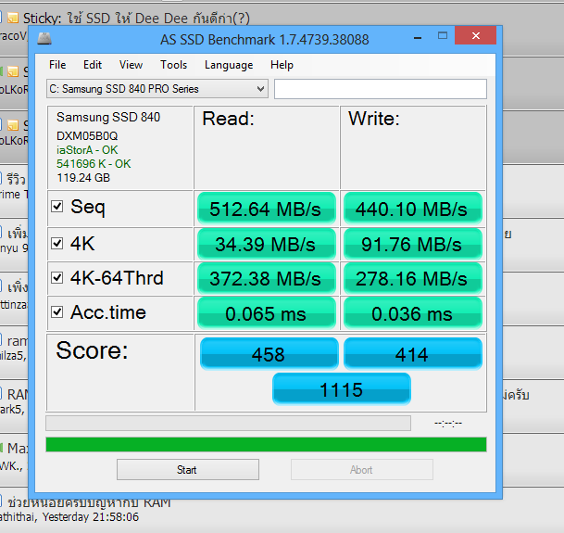Click the read access time 0.065 ms

coord(266,313)
